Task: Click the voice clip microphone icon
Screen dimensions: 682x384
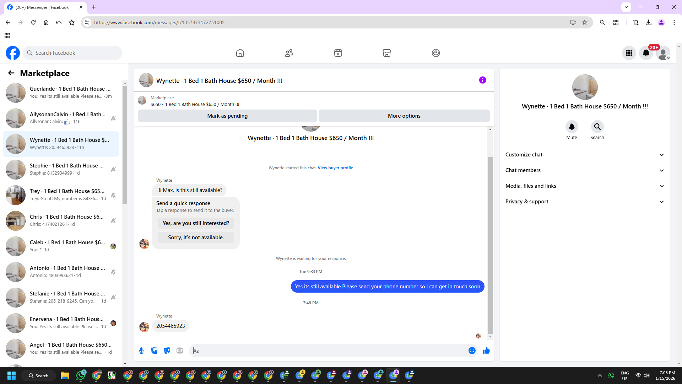Action: click(141, 351)
